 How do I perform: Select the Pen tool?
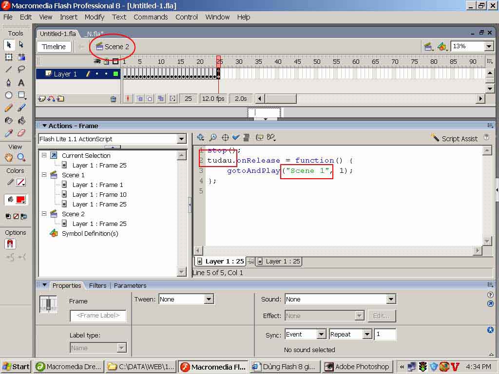click(9, 82)
